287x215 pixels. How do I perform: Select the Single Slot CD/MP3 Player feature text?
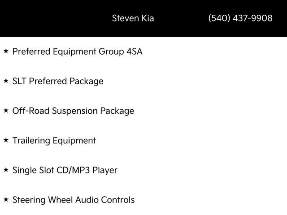click(65, 170)
